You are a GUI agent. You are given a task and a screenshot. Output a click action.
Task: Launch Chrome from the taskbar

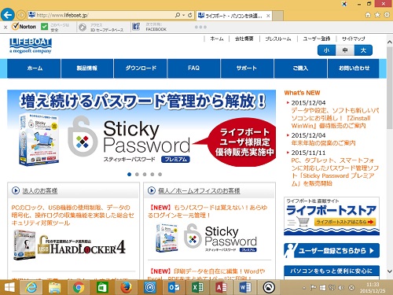coord(79,287)
